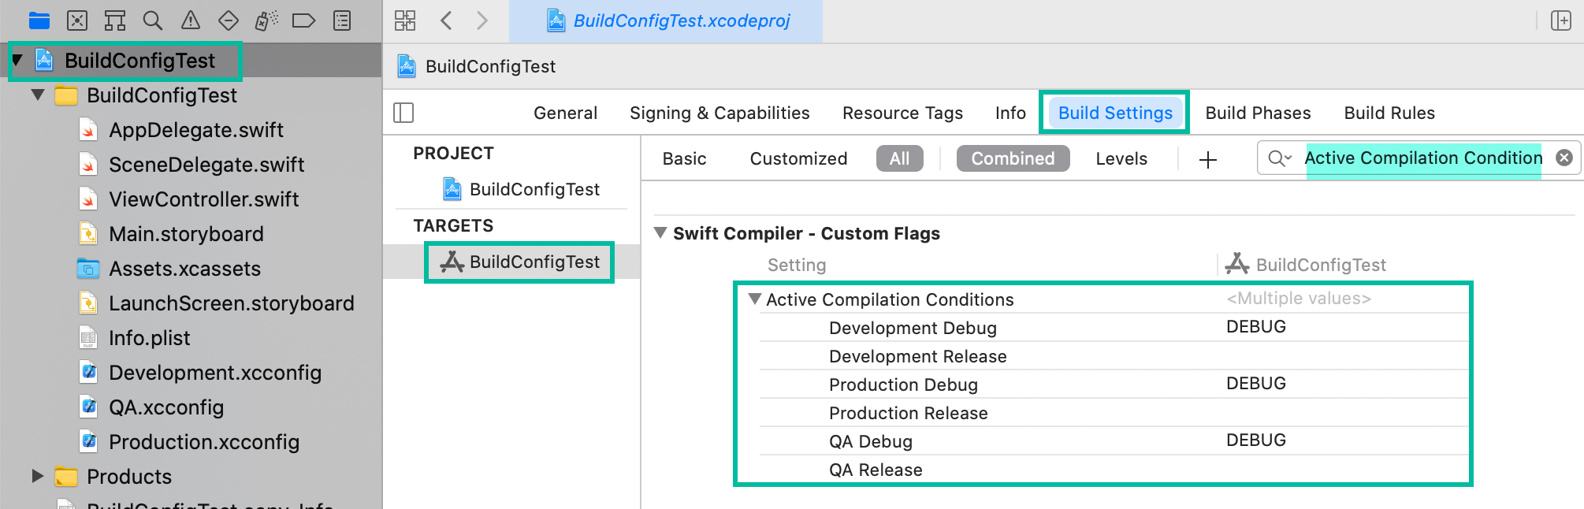Open the Signing & Capabilities tab

coord(719,113)
